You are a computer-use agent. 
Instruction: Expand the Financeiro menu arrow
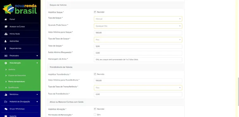37,56
